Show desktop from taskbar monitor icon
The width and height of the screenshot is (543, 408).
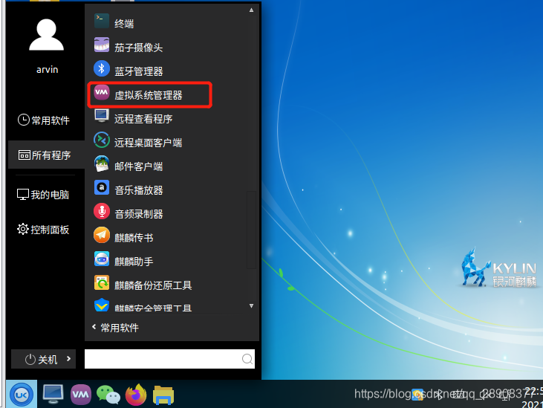click(53, 395)
